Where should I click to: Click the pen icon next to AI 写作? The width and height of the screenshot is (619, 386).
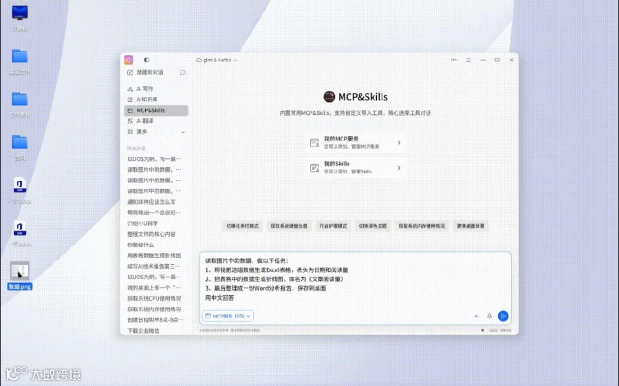point(130,89)
